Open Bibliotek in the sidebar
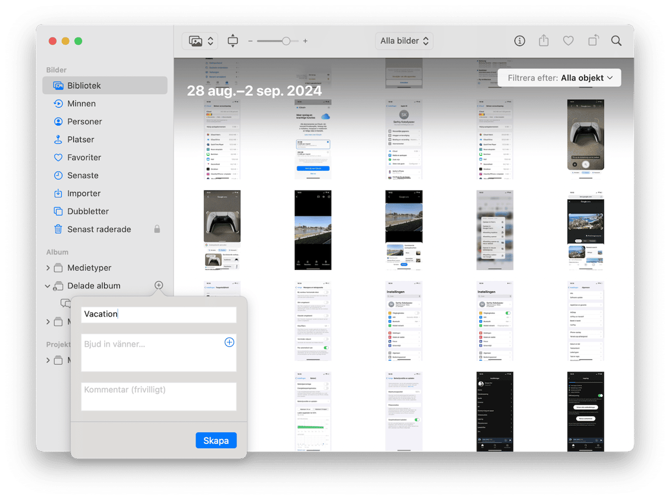 tap(105, 85)
